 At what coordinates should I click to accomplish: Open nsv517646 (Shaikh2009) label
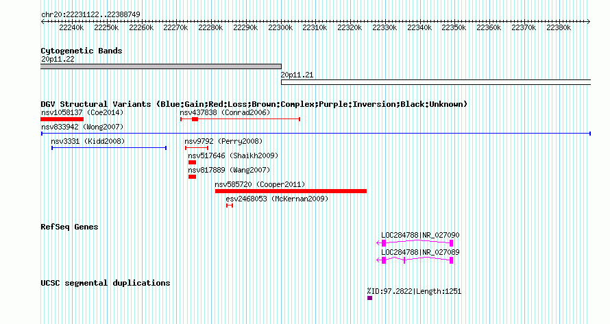[234, 155]
